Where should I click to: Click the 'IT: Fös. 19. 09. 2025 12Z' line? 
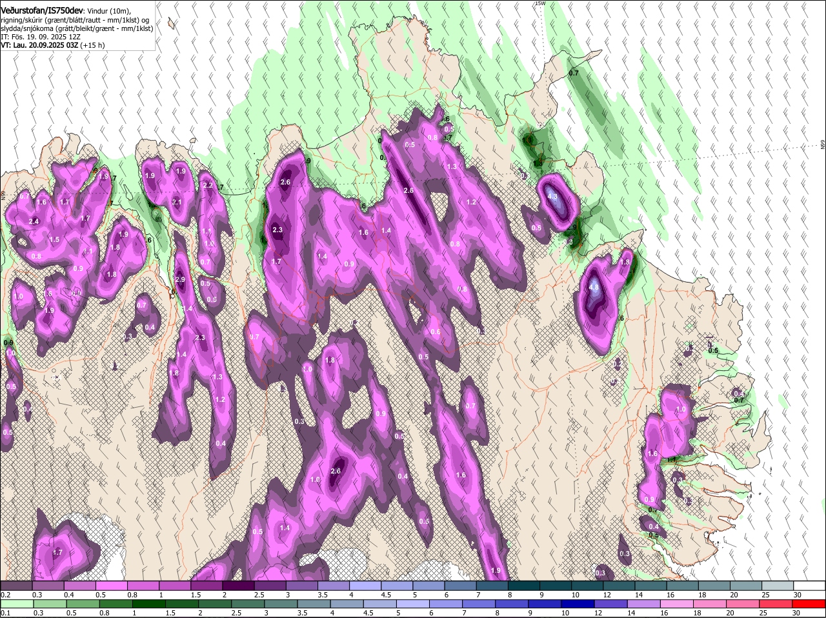pyautogui.click(x=41, y=37)
